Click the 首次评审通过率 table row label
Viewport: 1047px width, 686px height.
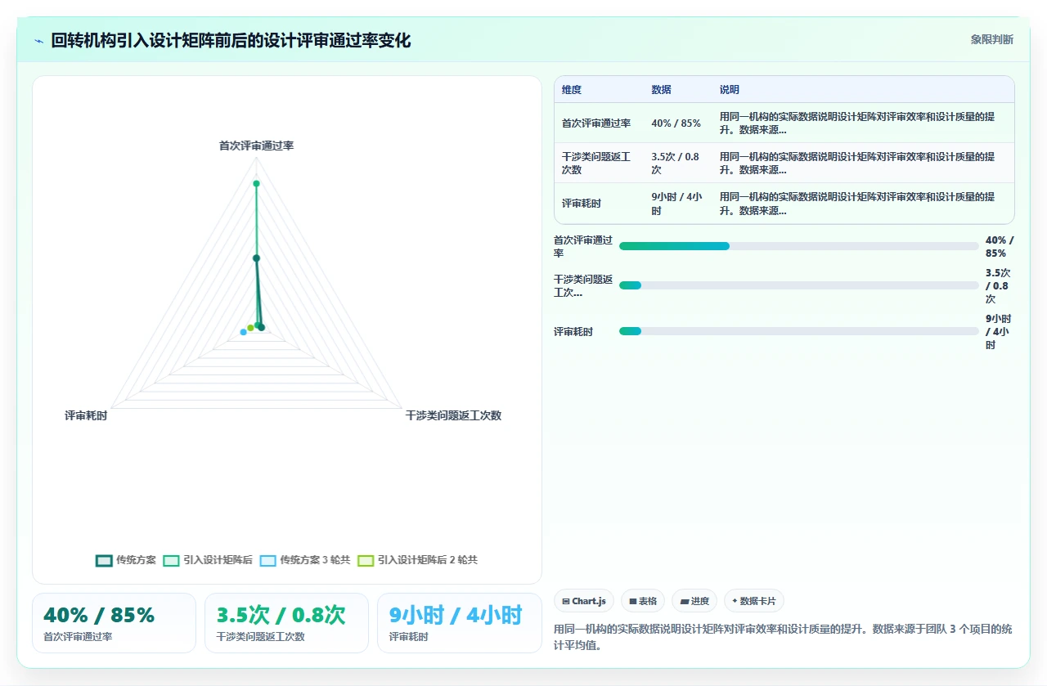coord(596,123)
